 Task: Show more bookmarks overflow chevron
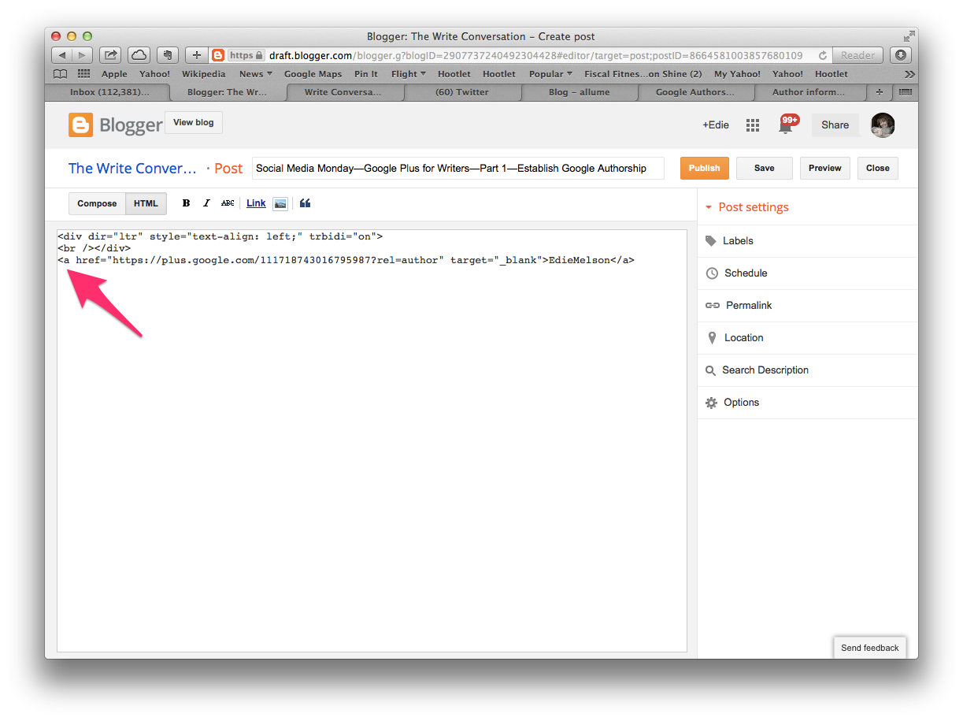909,74
